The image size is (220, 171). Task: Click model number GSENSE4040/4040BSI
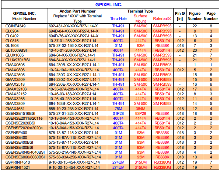(25, 152)
